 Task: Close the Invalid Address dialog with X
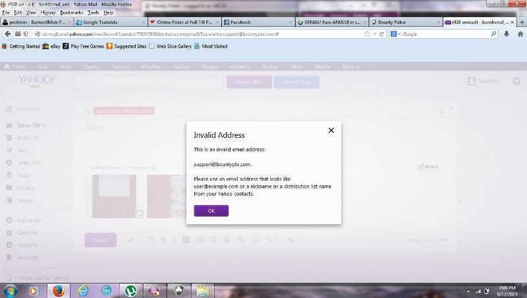[x=331, y=131]
